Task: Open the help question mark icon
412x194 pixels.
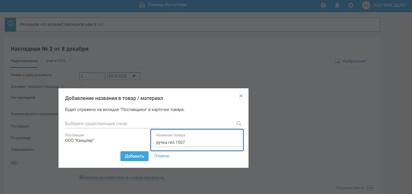Action: pyautogui.click(x=323, y=5)
